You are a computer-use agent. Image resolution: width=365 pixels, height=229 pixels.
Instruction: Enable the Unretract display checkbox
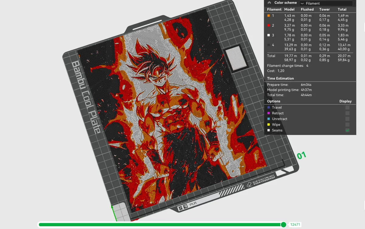347,119
